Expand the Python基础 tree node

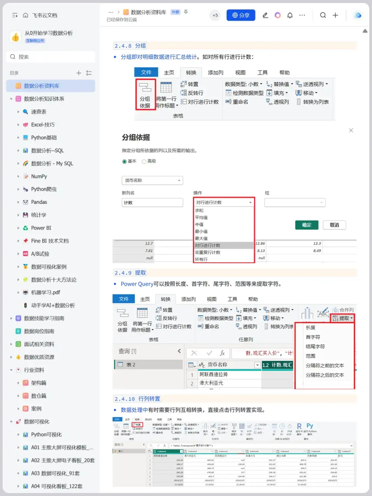(18, 137)
